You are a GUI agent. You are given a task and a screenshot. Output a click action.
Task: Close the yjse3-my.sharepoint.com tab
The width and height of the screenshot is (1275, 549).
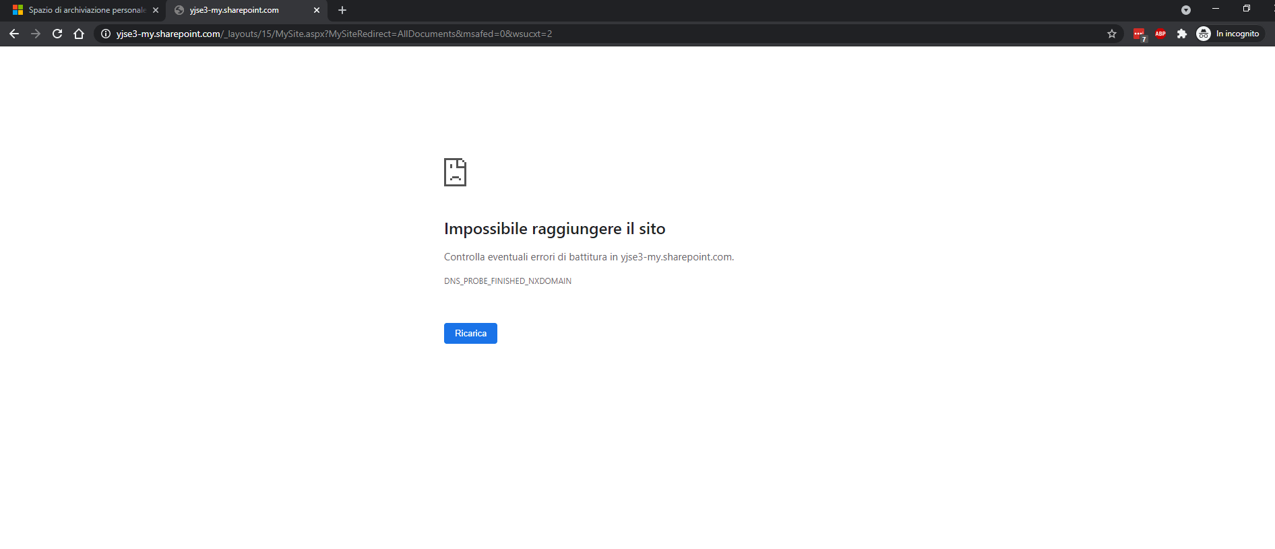(x=317, y=10)
